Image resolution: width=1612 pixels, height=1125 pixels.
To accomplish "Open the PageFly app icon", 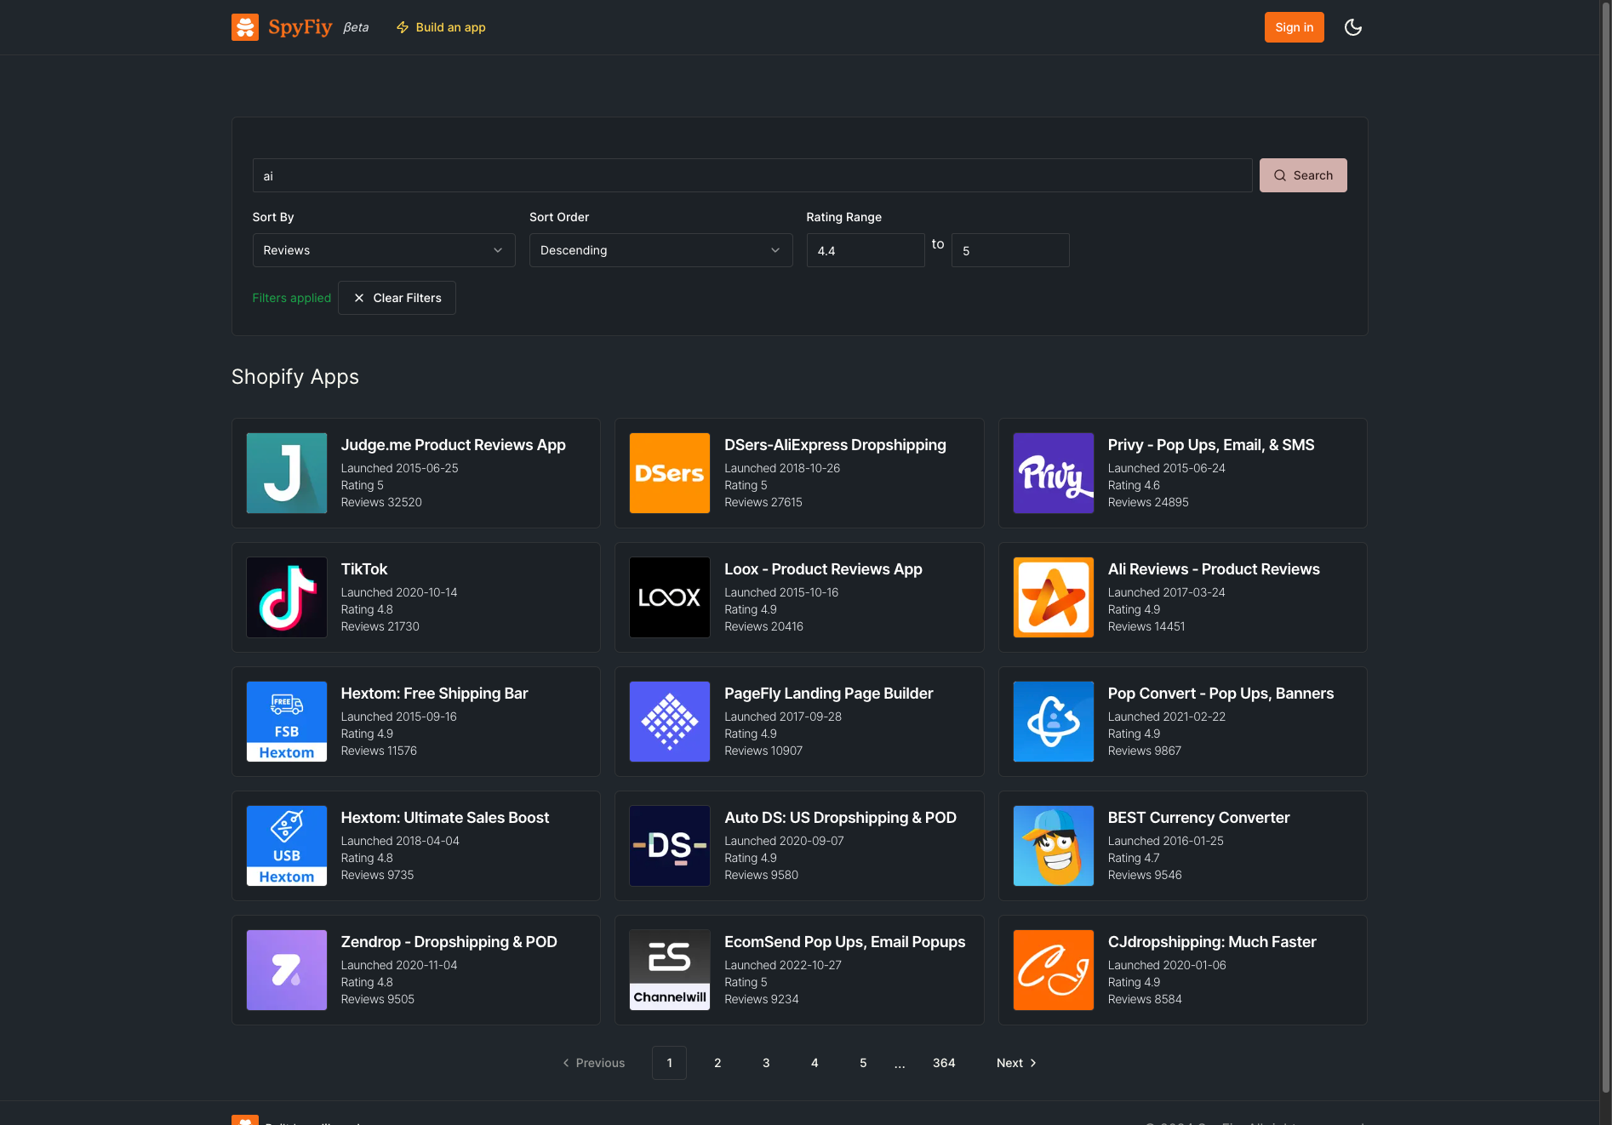I will (x=670, y=722).
